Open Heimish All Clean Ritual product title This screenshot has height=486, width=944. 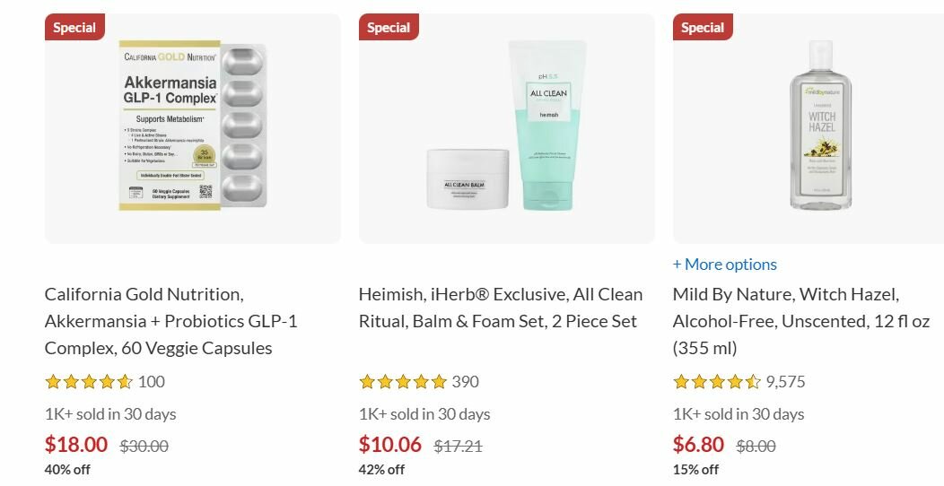(501, 308)
